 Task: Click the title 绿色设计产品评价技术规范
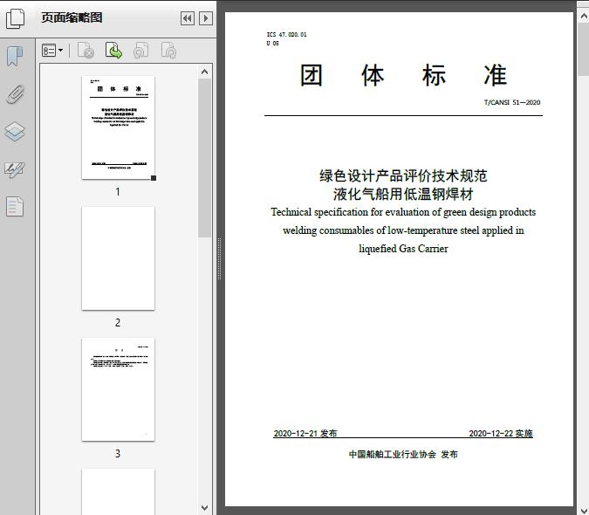click(403, 175)
